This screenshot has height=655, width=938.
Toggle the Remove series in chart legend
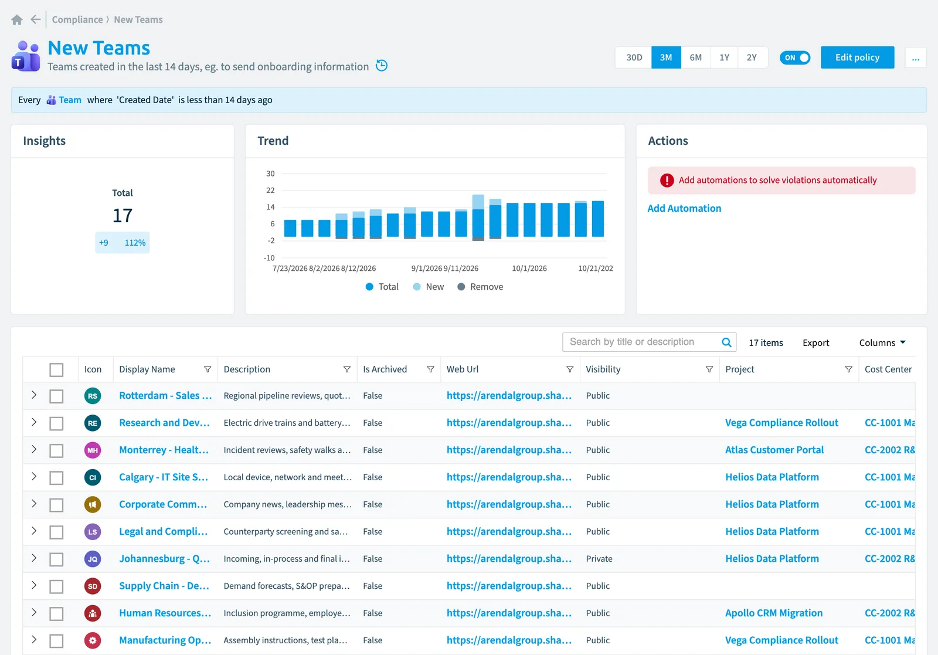pos(480,287)
